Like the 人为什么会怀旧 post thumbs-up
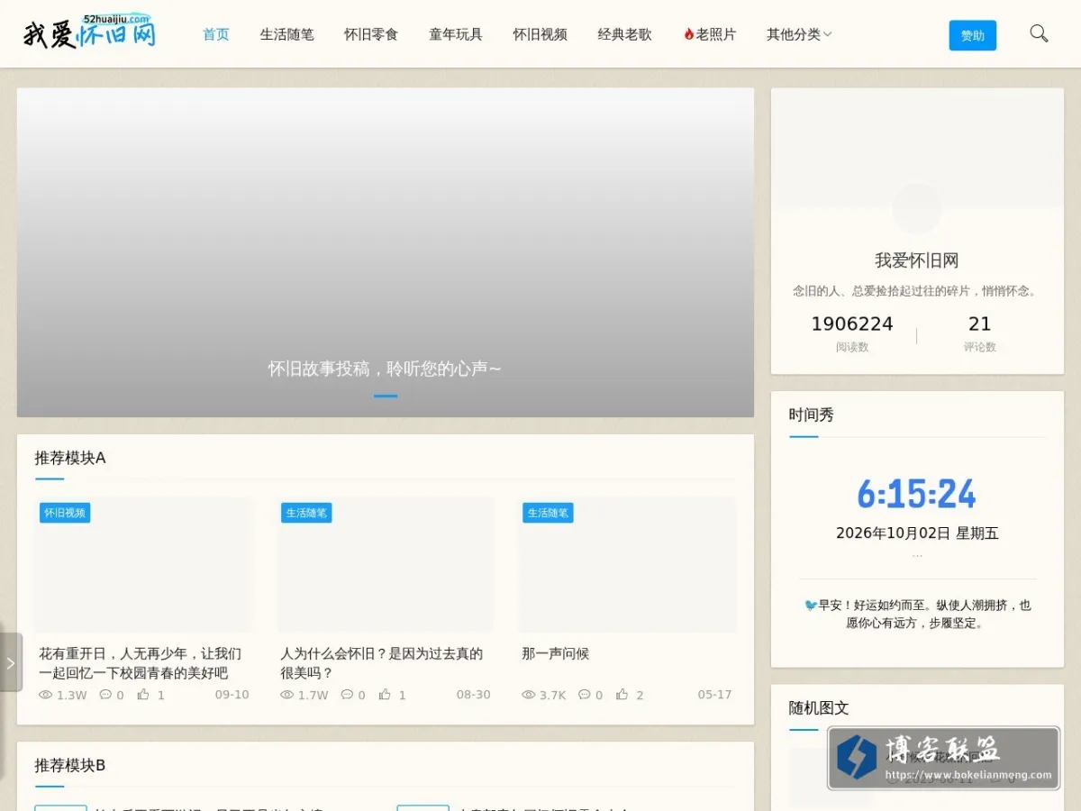This screenshot has height=811, width=1081. click(x=385, y=695)
